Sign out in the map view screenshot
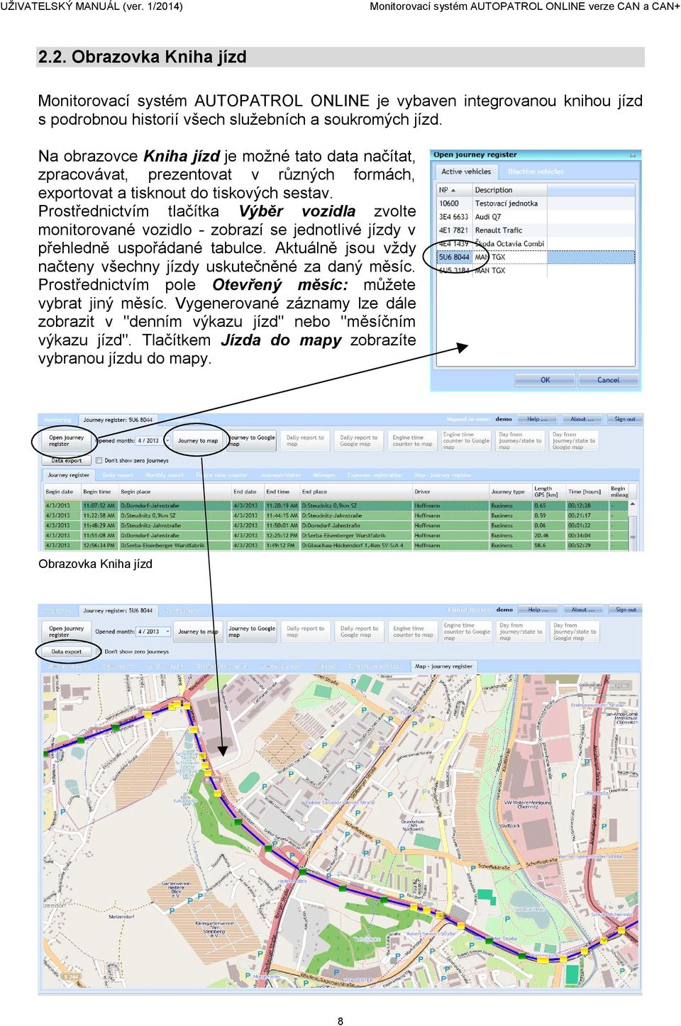This screenshot has height=1026, width=681. pos(625,610)
